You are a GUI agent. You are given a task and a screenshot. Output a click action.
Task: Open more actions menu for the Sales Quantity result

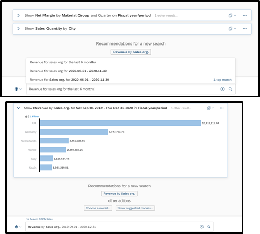coord(245,28)
